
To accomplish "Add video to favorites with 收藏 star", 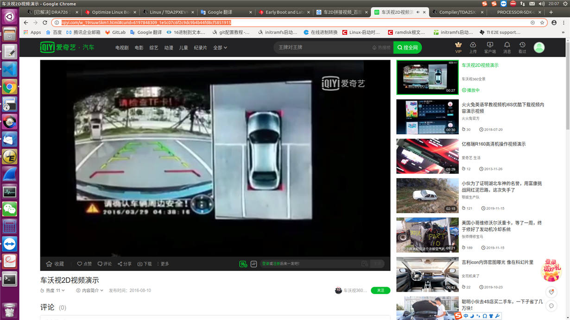I will click(55, 264).
